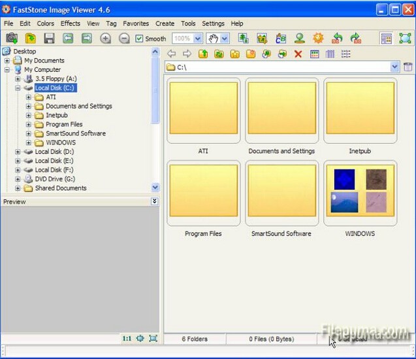Open the C:\ path dropdown arrow

394,67
